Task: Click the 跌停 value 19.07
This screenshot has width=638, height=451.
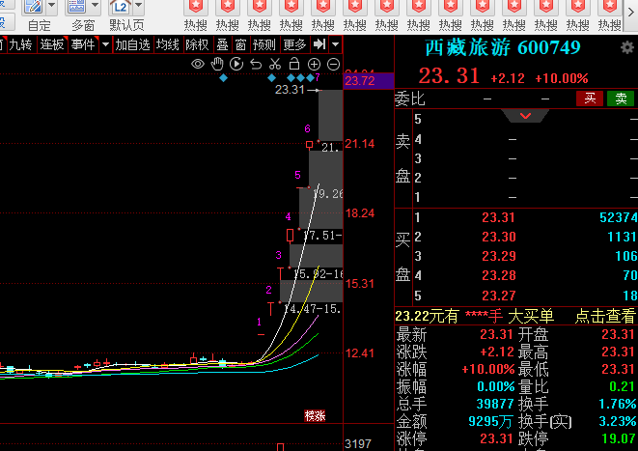Action: (x=619, y=438)
